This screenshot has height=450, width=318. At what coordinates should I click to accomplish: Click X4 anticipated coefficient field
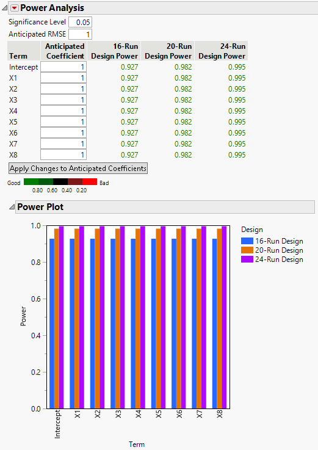pos(63,111)
